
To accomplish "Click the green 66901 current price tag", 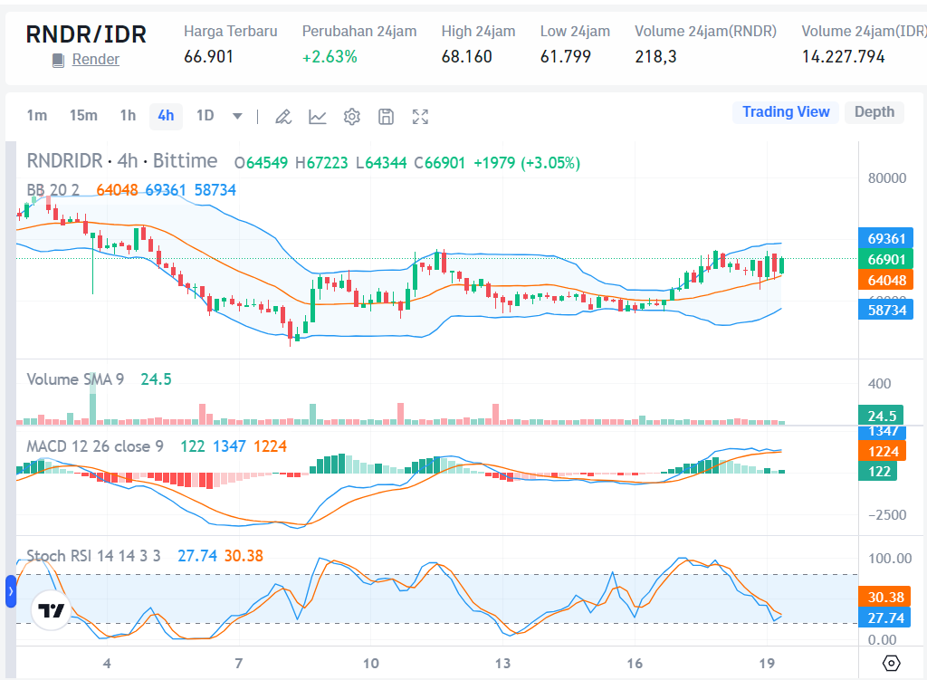I will point(885,259).
